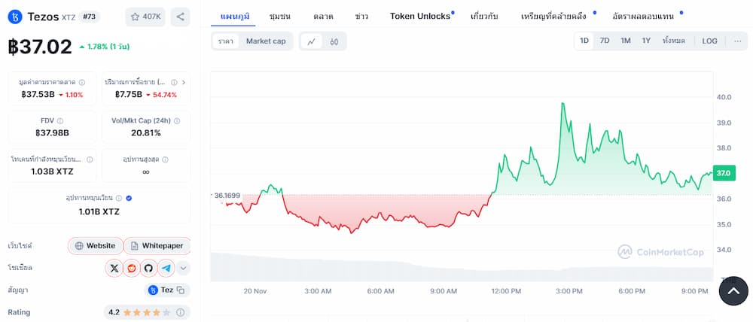Screen dimensions: 753x322
Task: Open the ชุมชน (community) tab
Action: (x=280, y=17)
